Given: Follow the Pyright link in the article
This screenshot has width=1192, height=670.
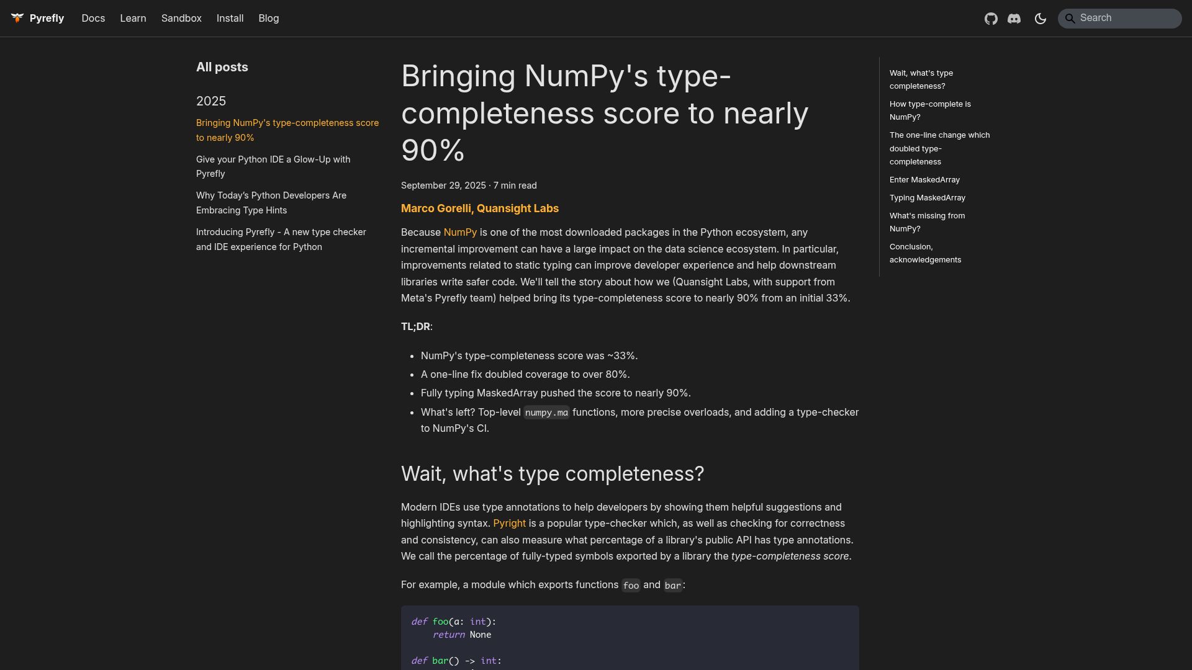Looking at the screenshot, I should pyautogui.click(x=509, y=524).
